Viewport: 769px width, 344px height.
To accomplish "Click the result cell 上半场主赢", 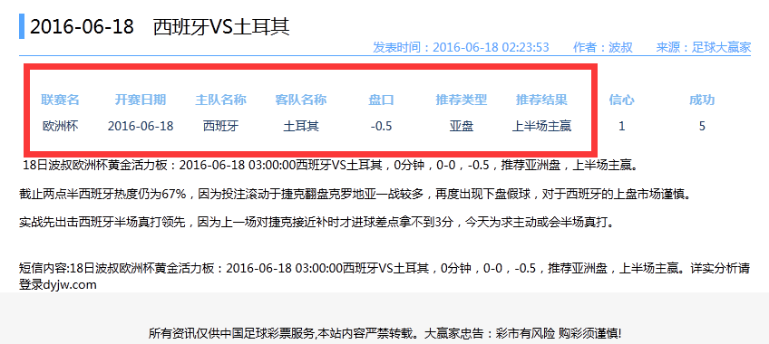I will [541, 126].
